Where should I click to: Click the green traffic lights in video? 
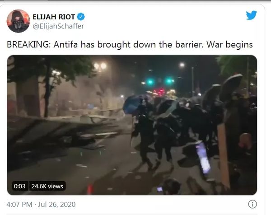point(160,81)
